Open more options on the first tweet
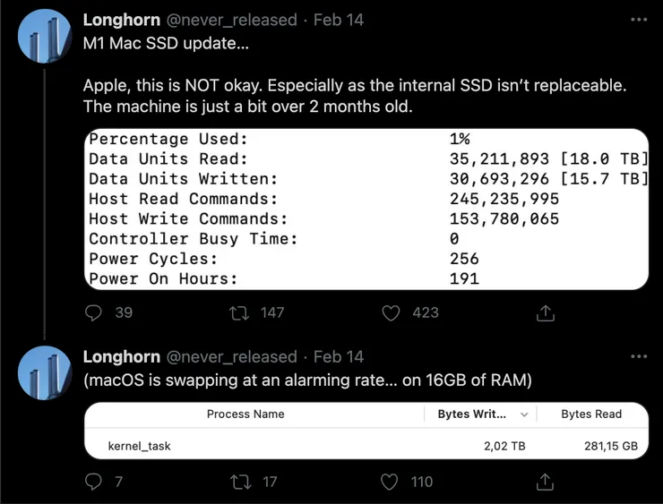The height and width of the screenshot is (504, 663). pyautogui.click(x=639, y=20)
